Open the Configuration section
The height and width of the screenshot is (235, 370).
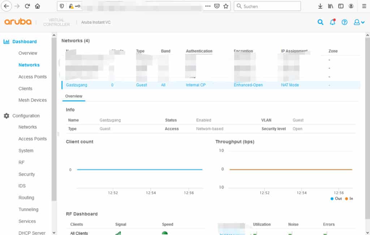[x=26, y=116]
